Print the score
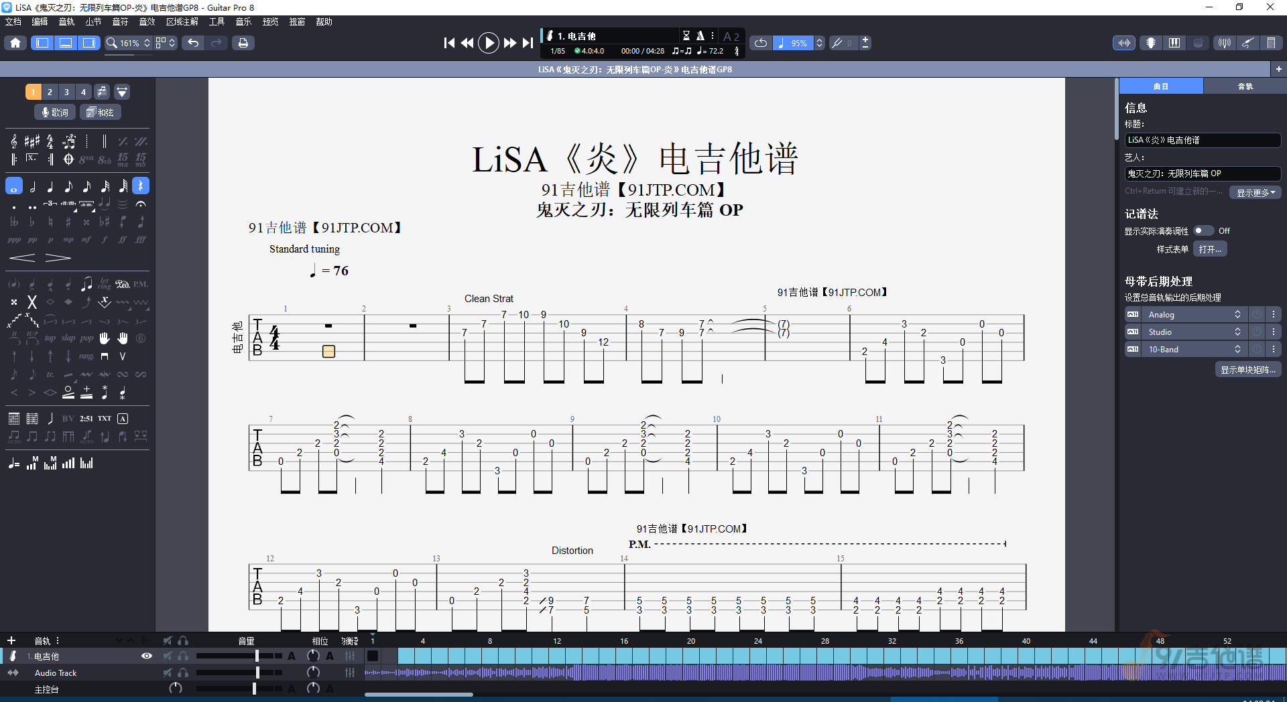Screen dimensions: 1287x702 point(243,43)
